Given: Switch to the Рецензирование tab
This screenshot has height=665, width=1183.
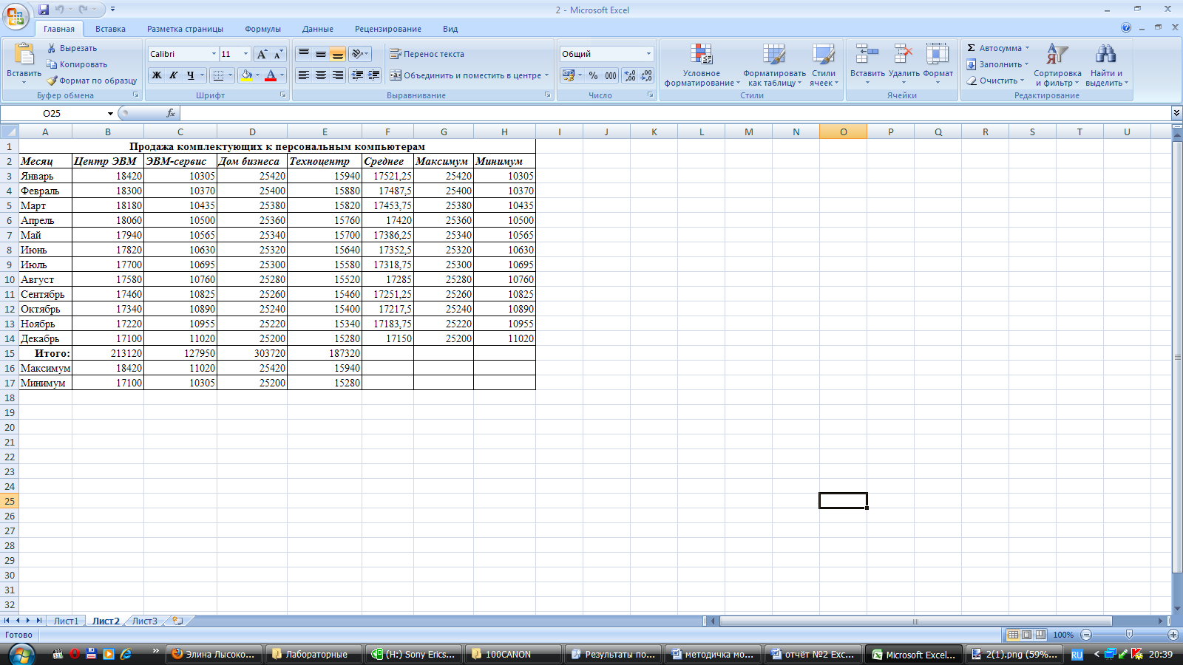Looking at the screenshot, I should 388,29.
